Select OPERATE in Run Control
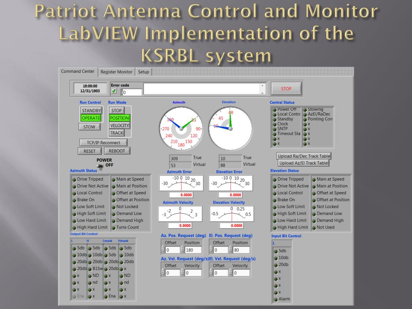 91,118
